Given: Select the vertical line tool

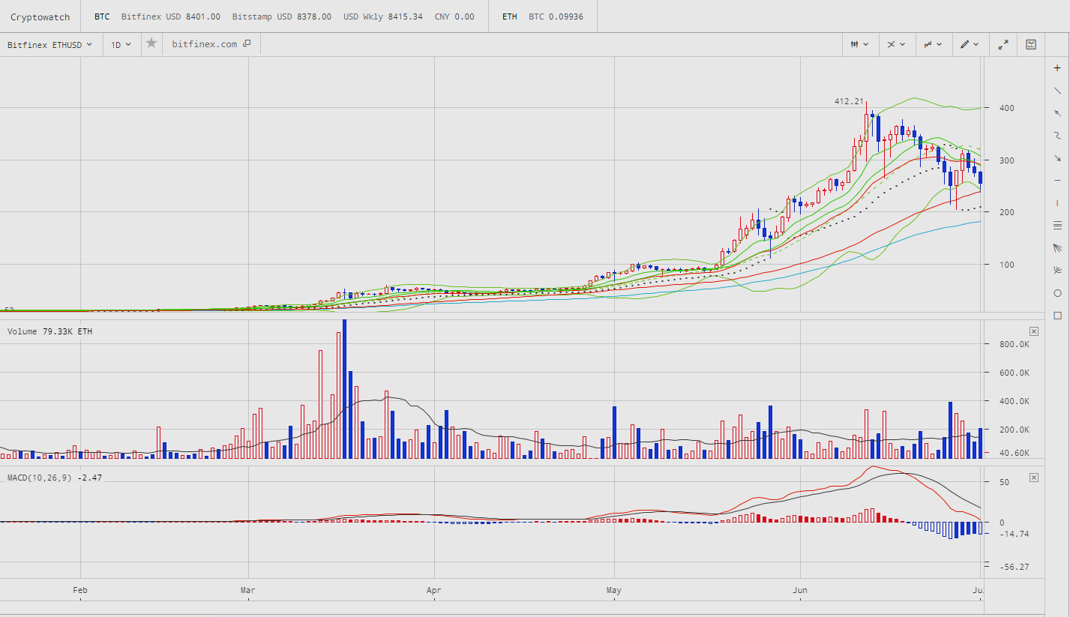Looking at the screenshot, I should point(1057,202).
